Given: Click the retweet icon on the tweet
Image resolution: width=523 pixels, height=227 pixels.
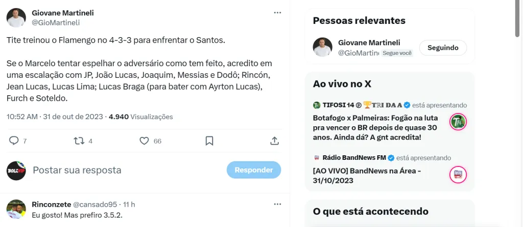Looking at the screenshot, I should click(79, 141).
